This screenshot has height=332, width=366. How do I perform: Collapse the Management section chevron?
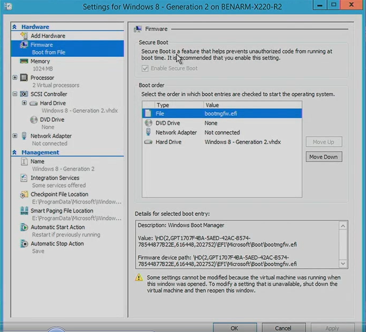click(x=14, y=152)
